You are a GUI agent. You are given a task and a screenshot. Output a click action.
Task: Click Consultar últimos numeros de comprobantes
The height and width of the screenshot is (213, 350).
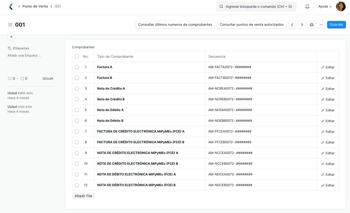tap(175, 25)
